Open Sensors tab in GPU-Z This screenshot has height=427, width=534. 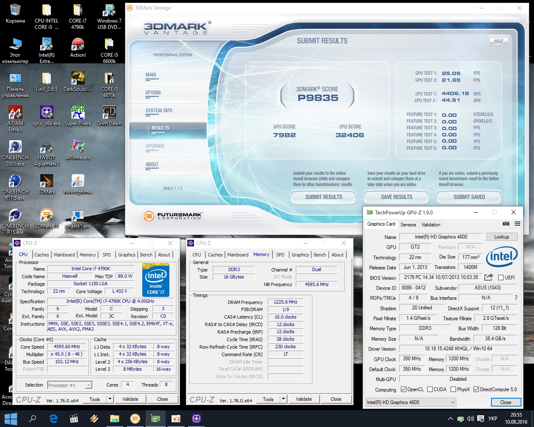click(408, 225)
